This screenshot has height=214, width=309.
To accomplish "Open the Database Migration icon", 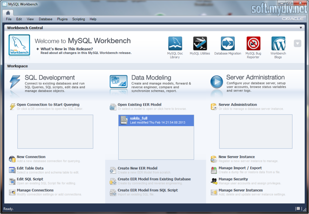I will tap(228, 44).
